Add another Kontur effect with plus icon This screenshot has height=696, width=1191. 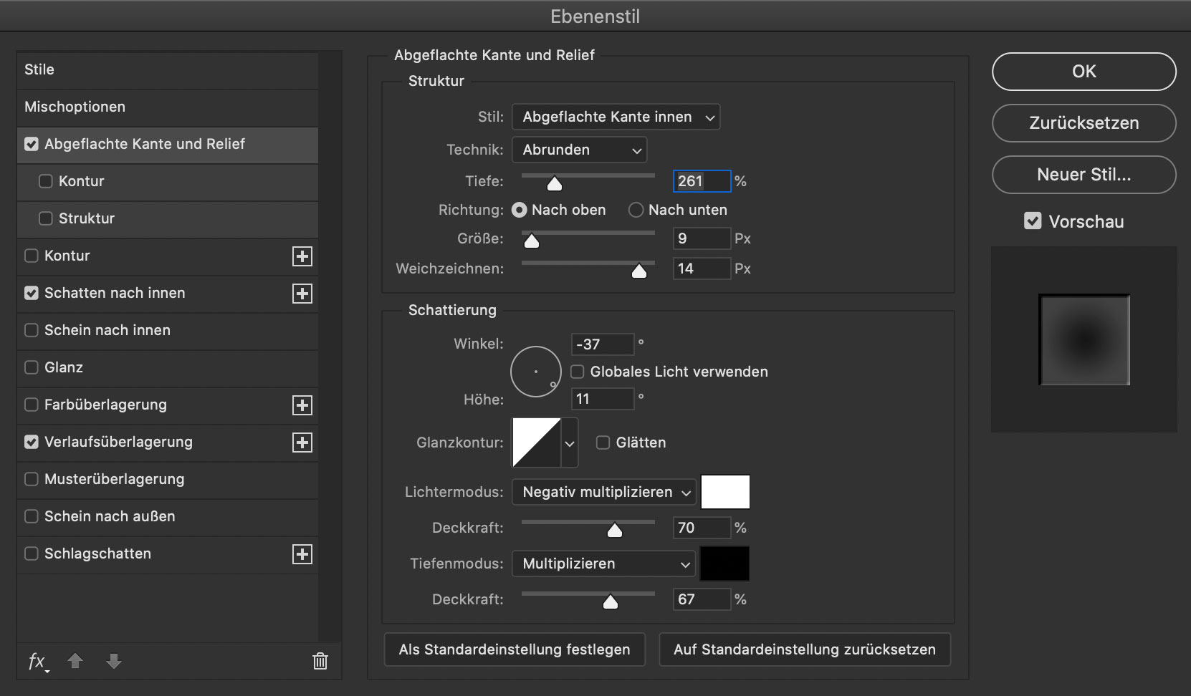click(x=302, y=256)
